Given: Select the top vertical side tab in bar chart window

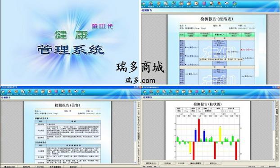Looking at the screenshot, I should pyautogui.click(x=276, y=104).
